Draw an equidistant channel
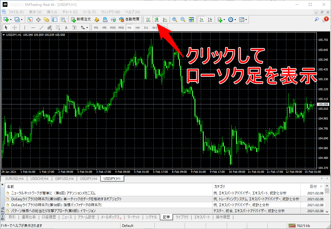Image resolution: width=331 pixels, height=229 pixels. pyautogui.click(x=50, y=28)
